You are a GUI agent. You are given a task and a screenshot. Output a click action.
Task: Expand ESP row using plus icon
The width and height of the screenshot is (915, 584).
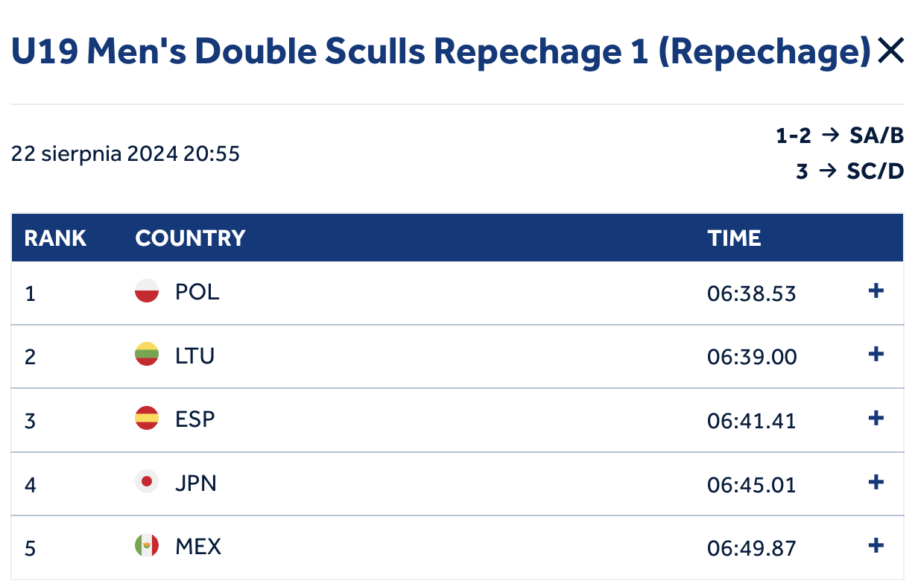click(x=876, y=418)
